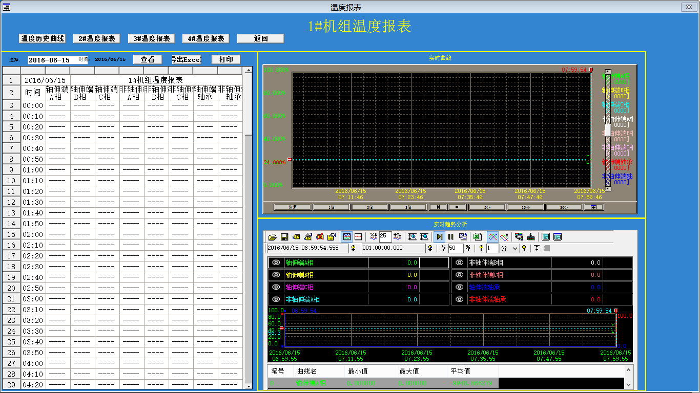Image resolution: width=700 pixels, height=393 pixels.
Task: Click the export Excel button
Action: 187,59
